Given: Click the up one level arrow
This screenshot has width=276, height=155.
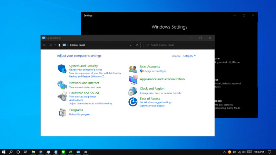Looking at the screenshot, I should [59, 45].
